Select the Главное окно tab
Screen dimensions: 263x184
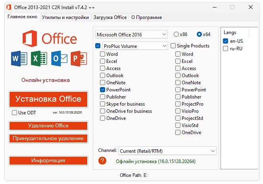coord(22,17)
